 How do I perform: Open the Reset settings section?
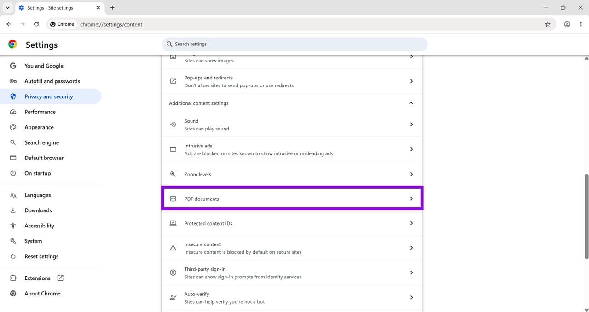click(51, 256)
